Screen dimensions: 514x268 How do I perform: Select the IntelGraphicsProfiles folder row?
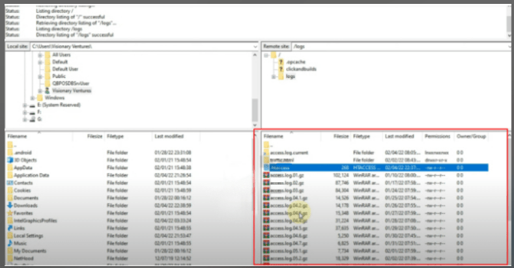click(128, 221)
